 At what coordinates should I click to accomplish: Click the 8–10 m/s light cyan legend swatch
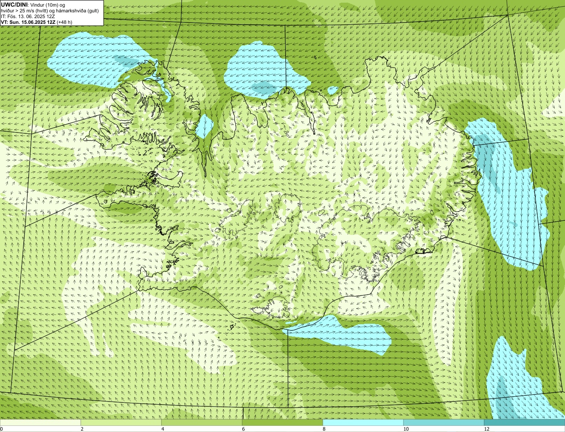pos(363,423)
